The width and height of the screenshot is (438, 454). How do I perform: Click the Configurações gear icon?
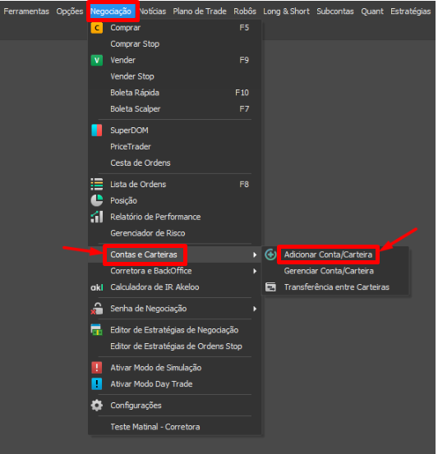[97, 406]
